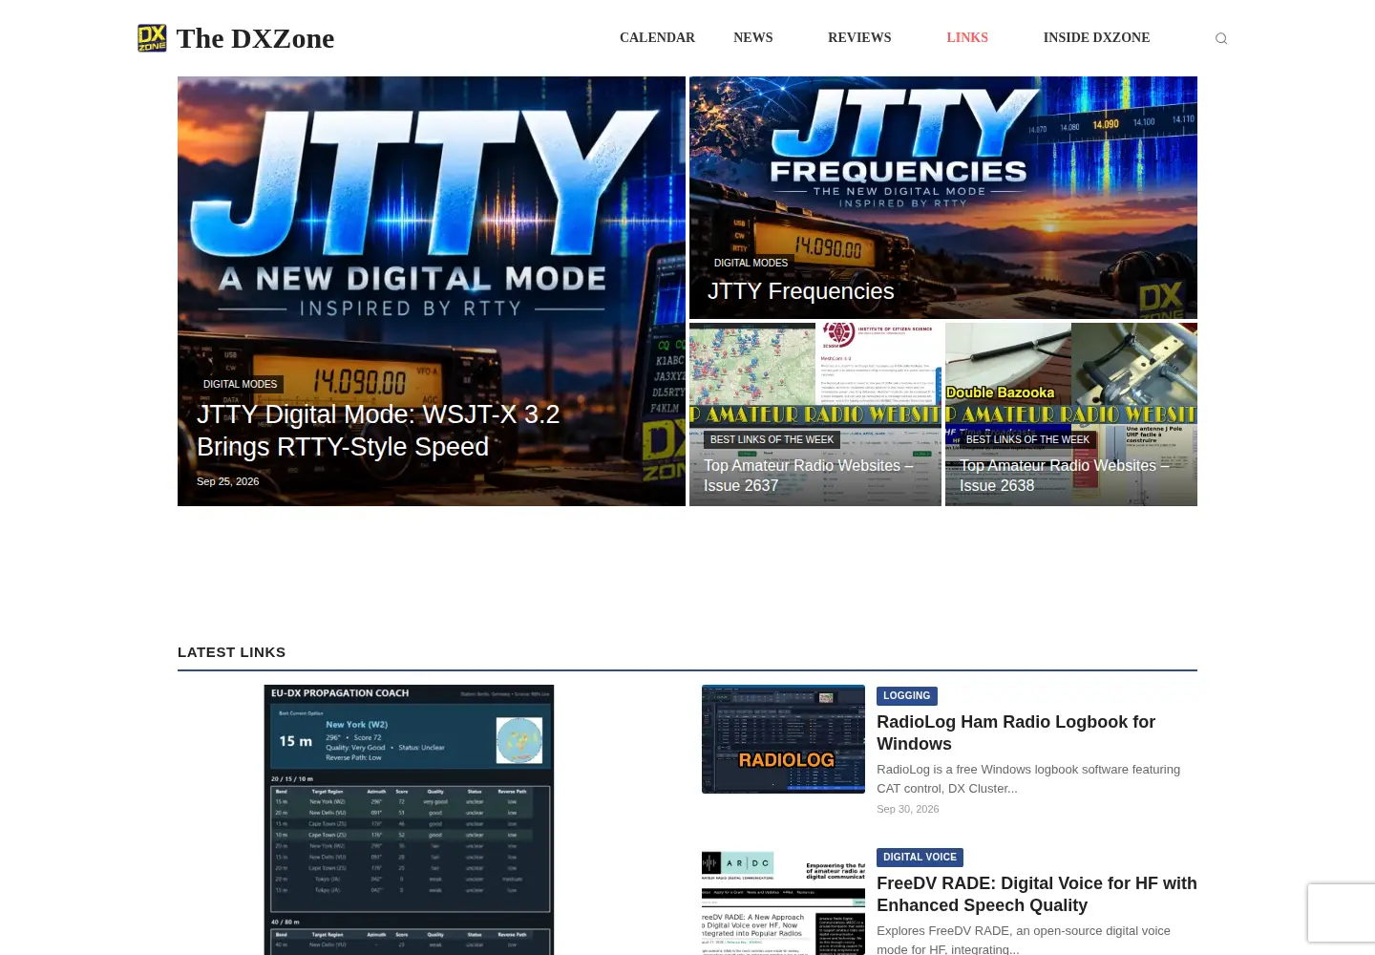Image resolution: width=1375 pixels, height=955 pixels.
Task: Click the DIGITAL VOICE category badge
Action: [x=920, y=858]
